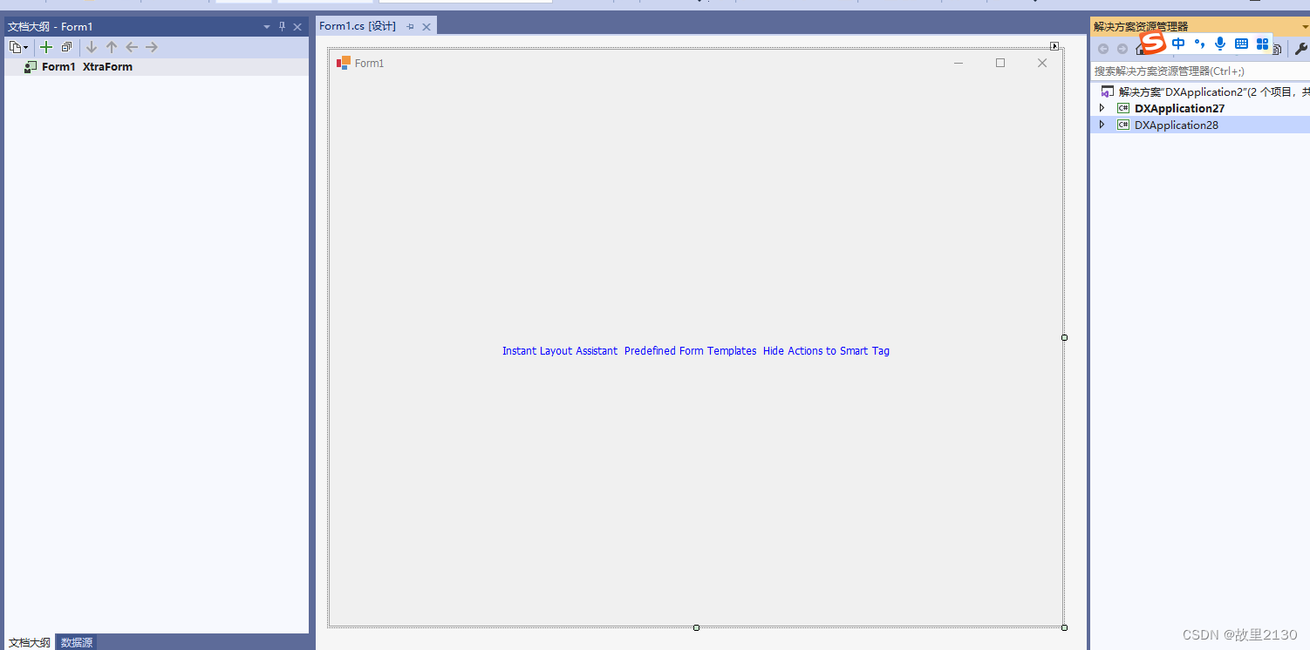
Task: Open the smart tag arrow on the form designer
Action: coord(1054,44)
